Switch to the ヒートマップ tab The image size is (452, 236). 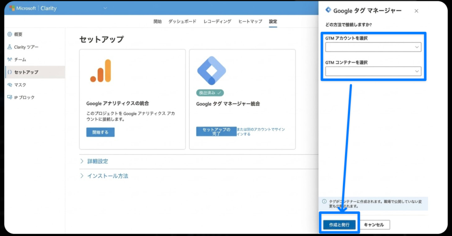pos(250,22)
